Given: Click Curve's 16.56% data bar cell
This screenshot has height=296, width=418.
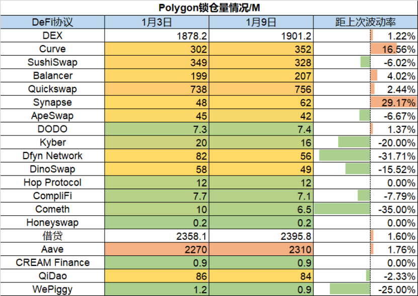Looking at the screenshot, I should pos(366,49).
